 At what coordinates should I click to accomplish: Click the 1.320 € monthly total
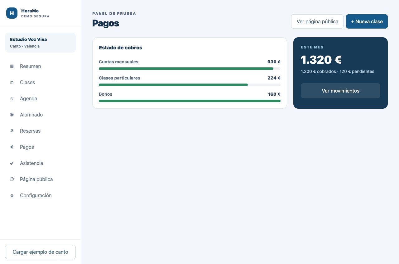click(321, 60)
